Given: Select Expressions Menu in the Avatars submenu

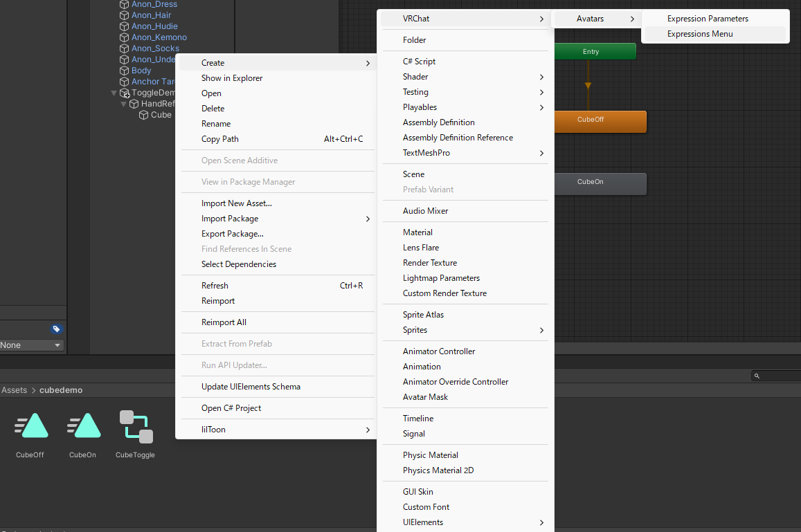Looking at the screenshot, I should [x=715, y=34].
